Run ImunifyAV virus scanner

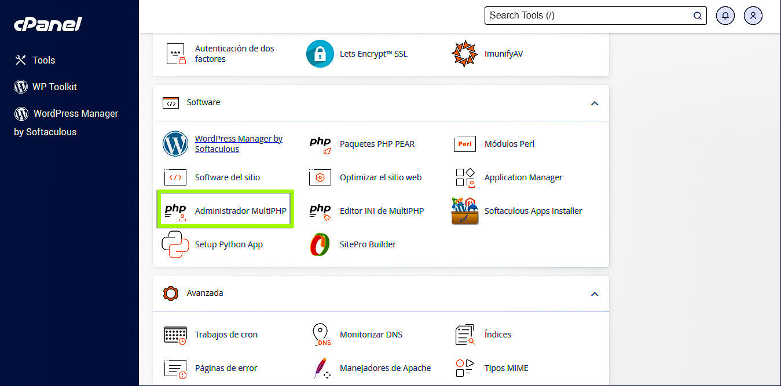pos(504,53)
